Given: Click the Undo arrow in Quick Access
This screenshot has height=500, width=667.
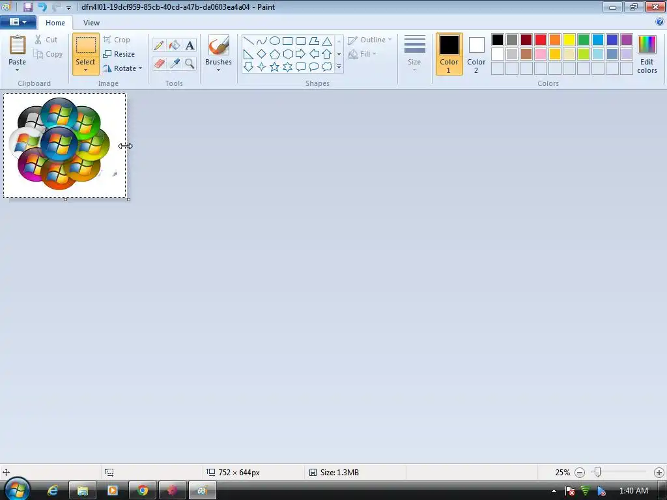Looking at the screenshot, I should [x=42, y=7].
